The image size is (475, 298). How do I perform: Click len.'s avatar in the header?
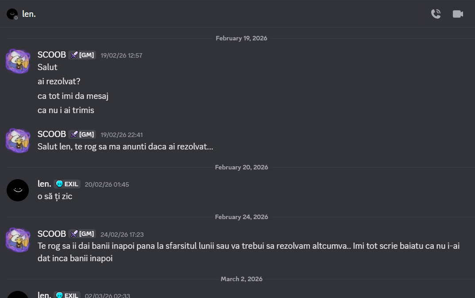pos(12,14)
